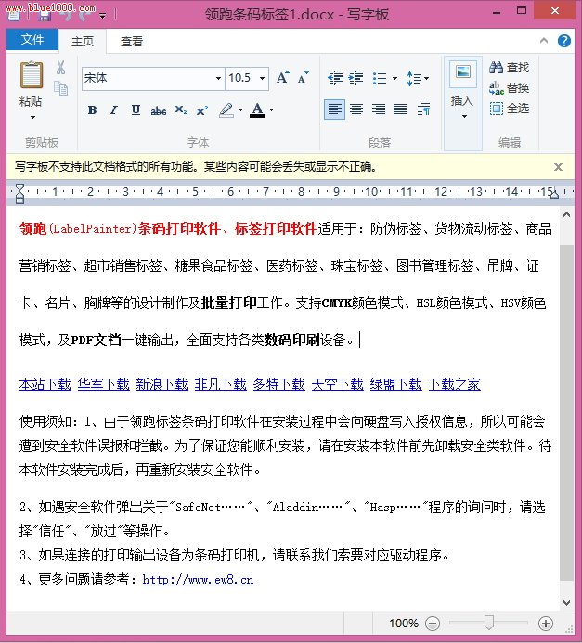Toggle Bold formatting
The image size is (582, 643).
pos(92,109)
